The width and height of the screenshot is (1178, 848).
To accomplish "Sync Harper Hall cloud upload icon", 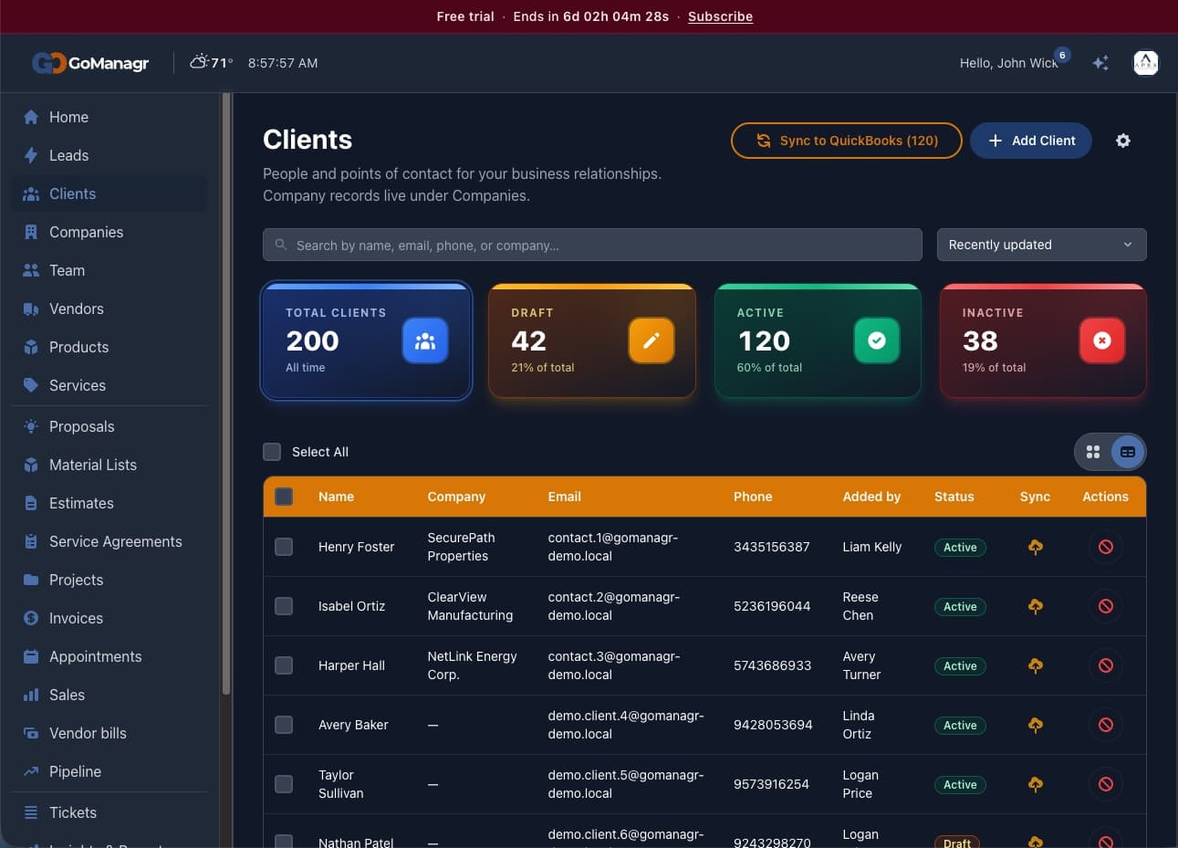I will tap(1036, 665).
